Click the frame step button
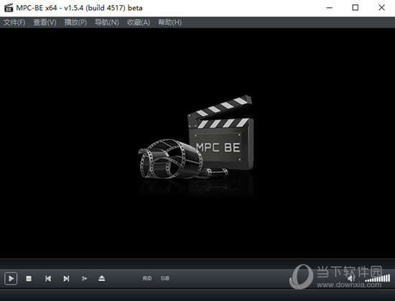Viewport: 395px width, 301px height. [x=85, y=279]
